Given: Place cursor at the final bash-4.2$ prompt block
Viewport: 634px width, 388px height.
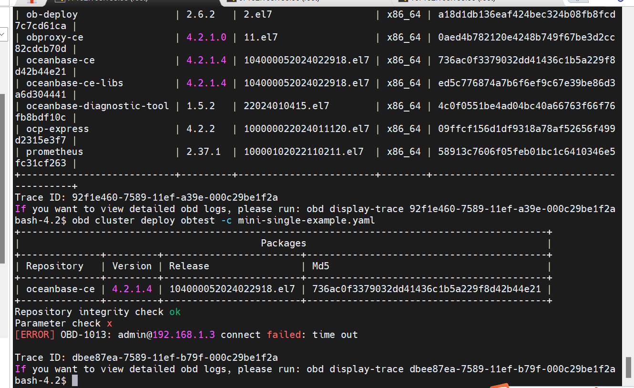Looking at the screenshot, I should [74, 380].
